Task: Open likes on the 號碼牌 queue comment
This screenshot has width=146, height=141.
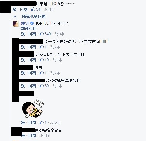Action: pyautogui.click(x=42, y=47)
